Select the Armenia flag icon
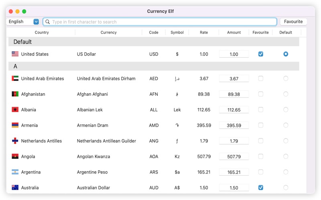 pyautogui.click(x=15, y=125)
